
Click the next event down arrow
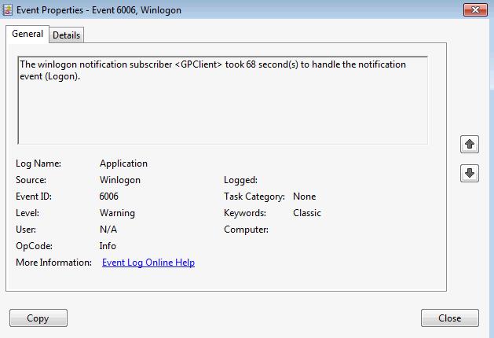click(x=469, y=173)
